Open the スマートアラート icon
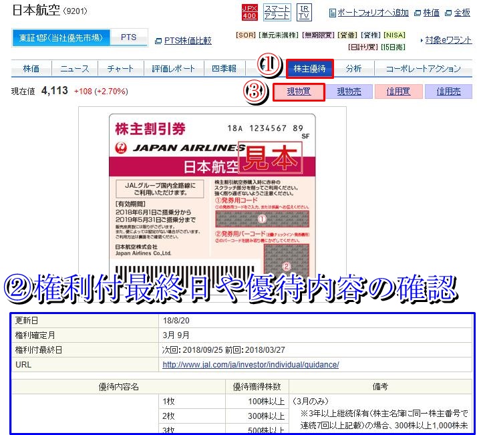Image resolution: width=477 pixels, height=435 pixels. click(x=277, y=13)
